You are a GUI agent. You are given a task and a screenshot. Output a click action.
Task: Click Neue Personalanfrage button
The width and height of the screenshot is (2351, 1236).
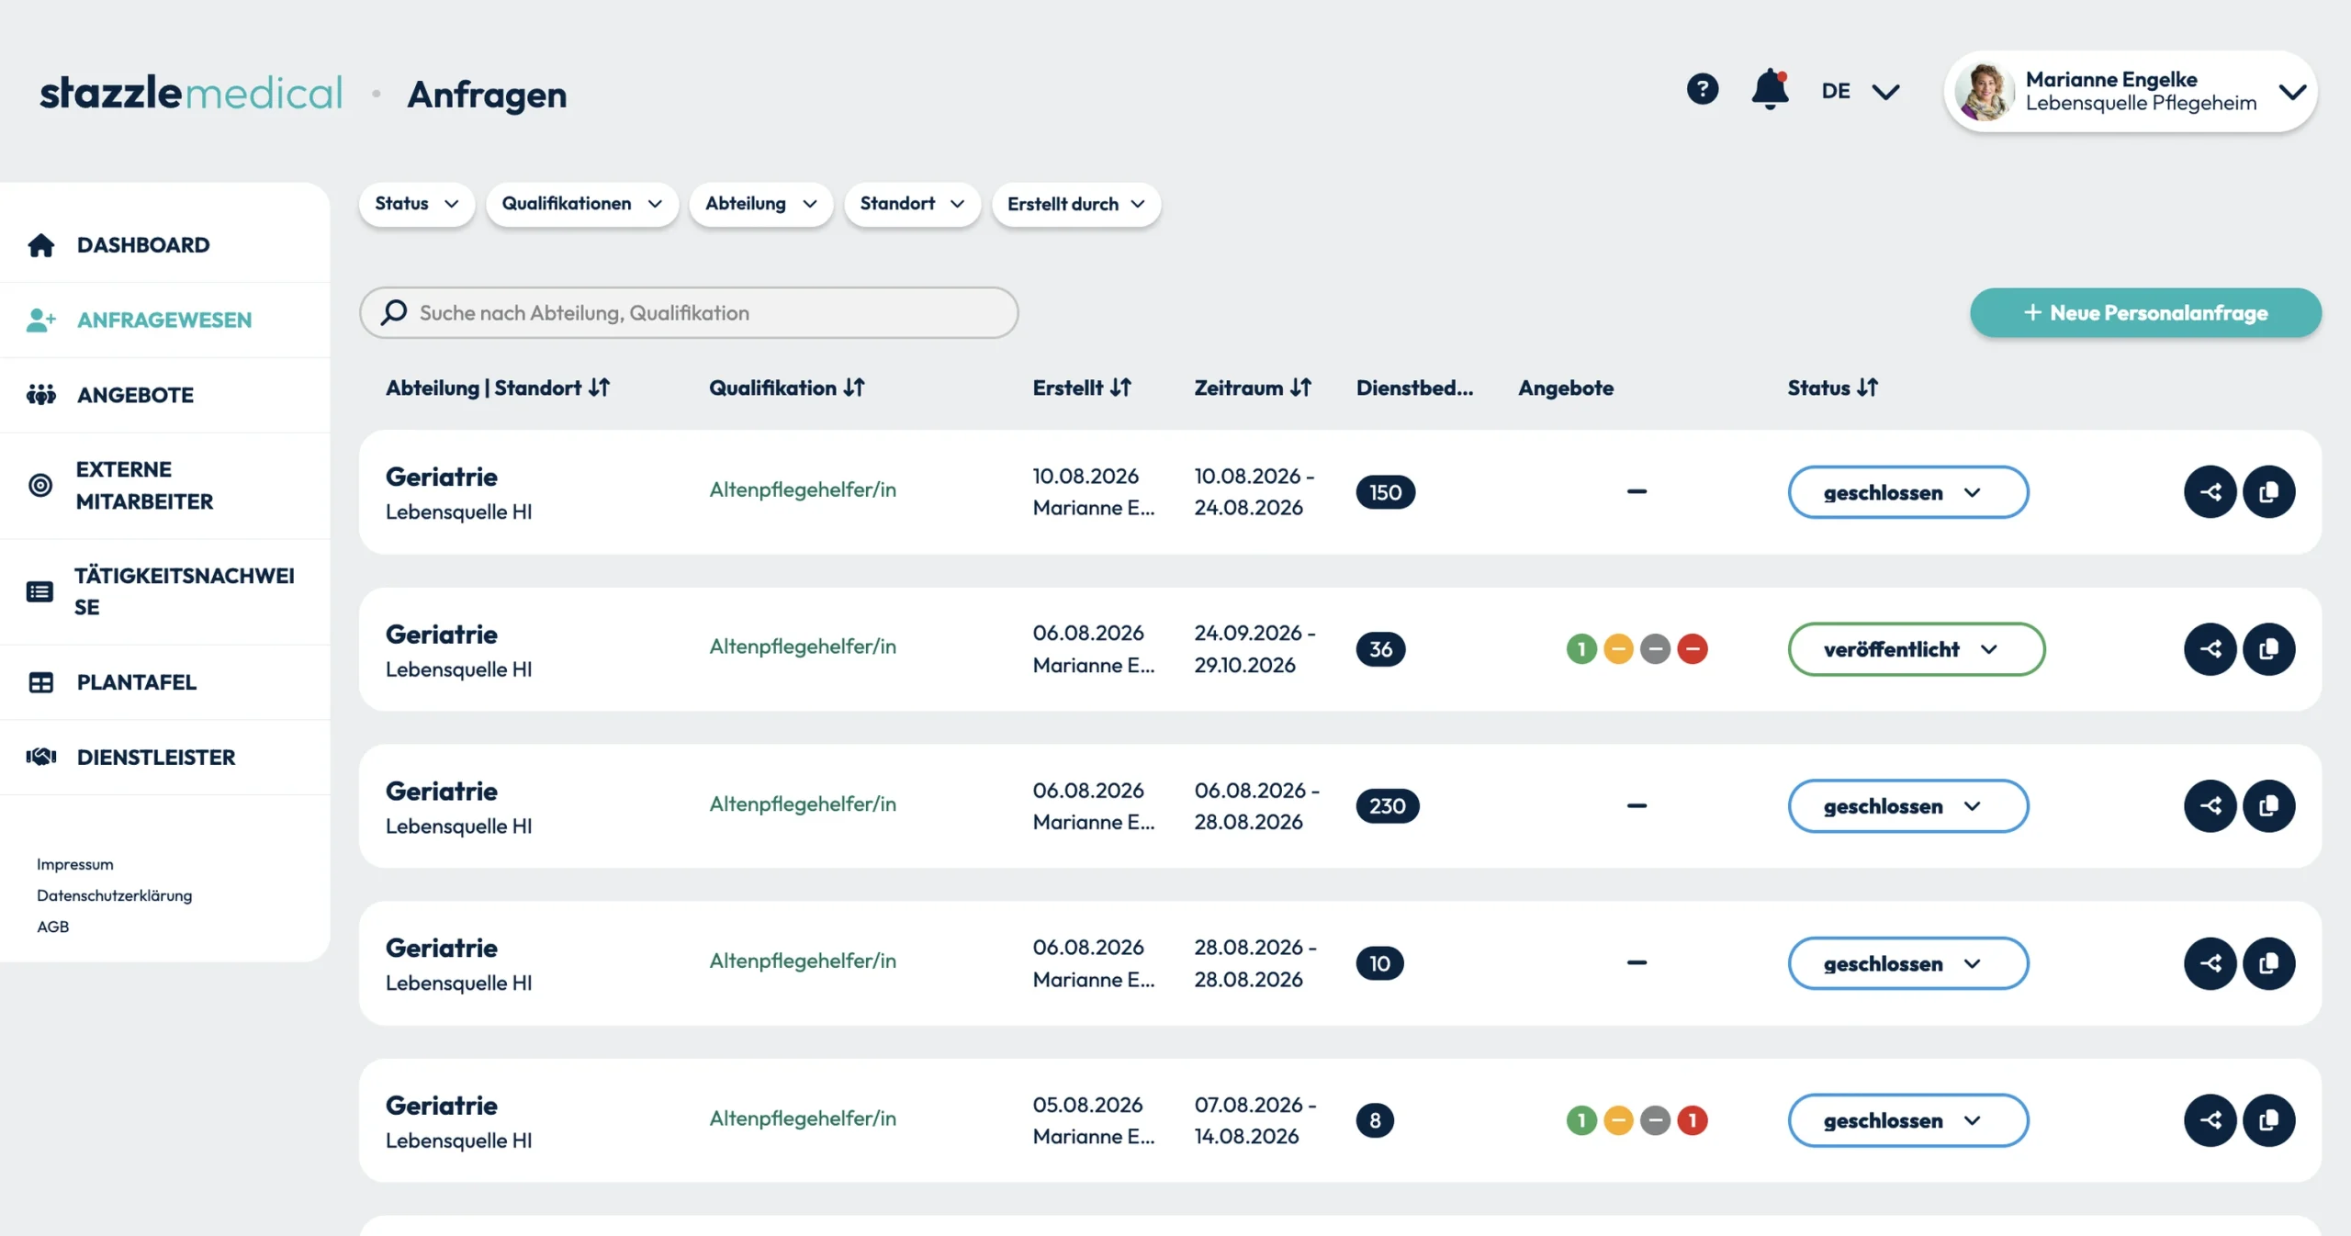coord(2145,312)
